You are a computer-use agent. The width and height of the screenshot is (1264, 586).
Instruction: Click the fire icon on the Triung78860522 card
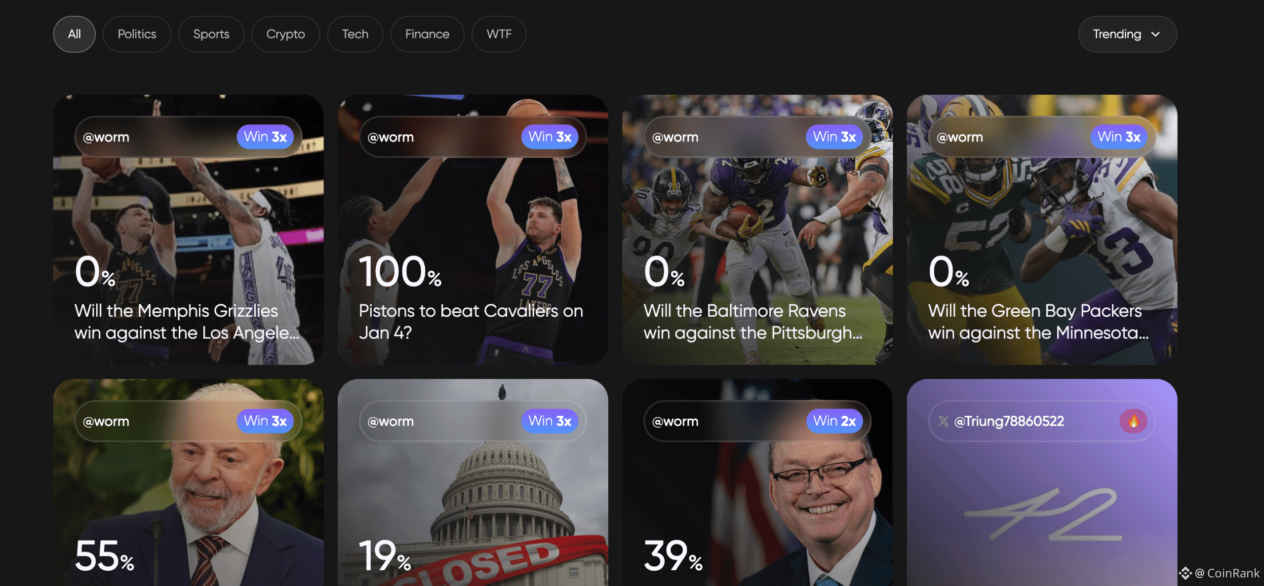[x=1133, y=421]
